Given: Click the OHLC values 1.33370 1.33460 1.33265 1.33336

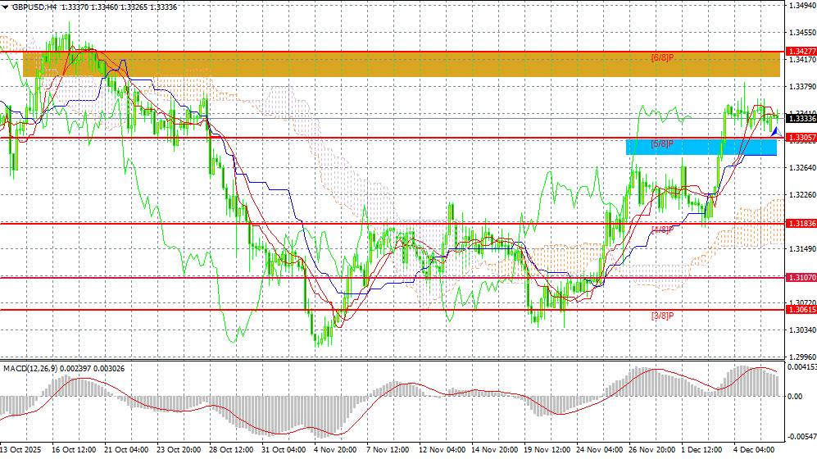Looking at the screenshot, I should (119, 7).
